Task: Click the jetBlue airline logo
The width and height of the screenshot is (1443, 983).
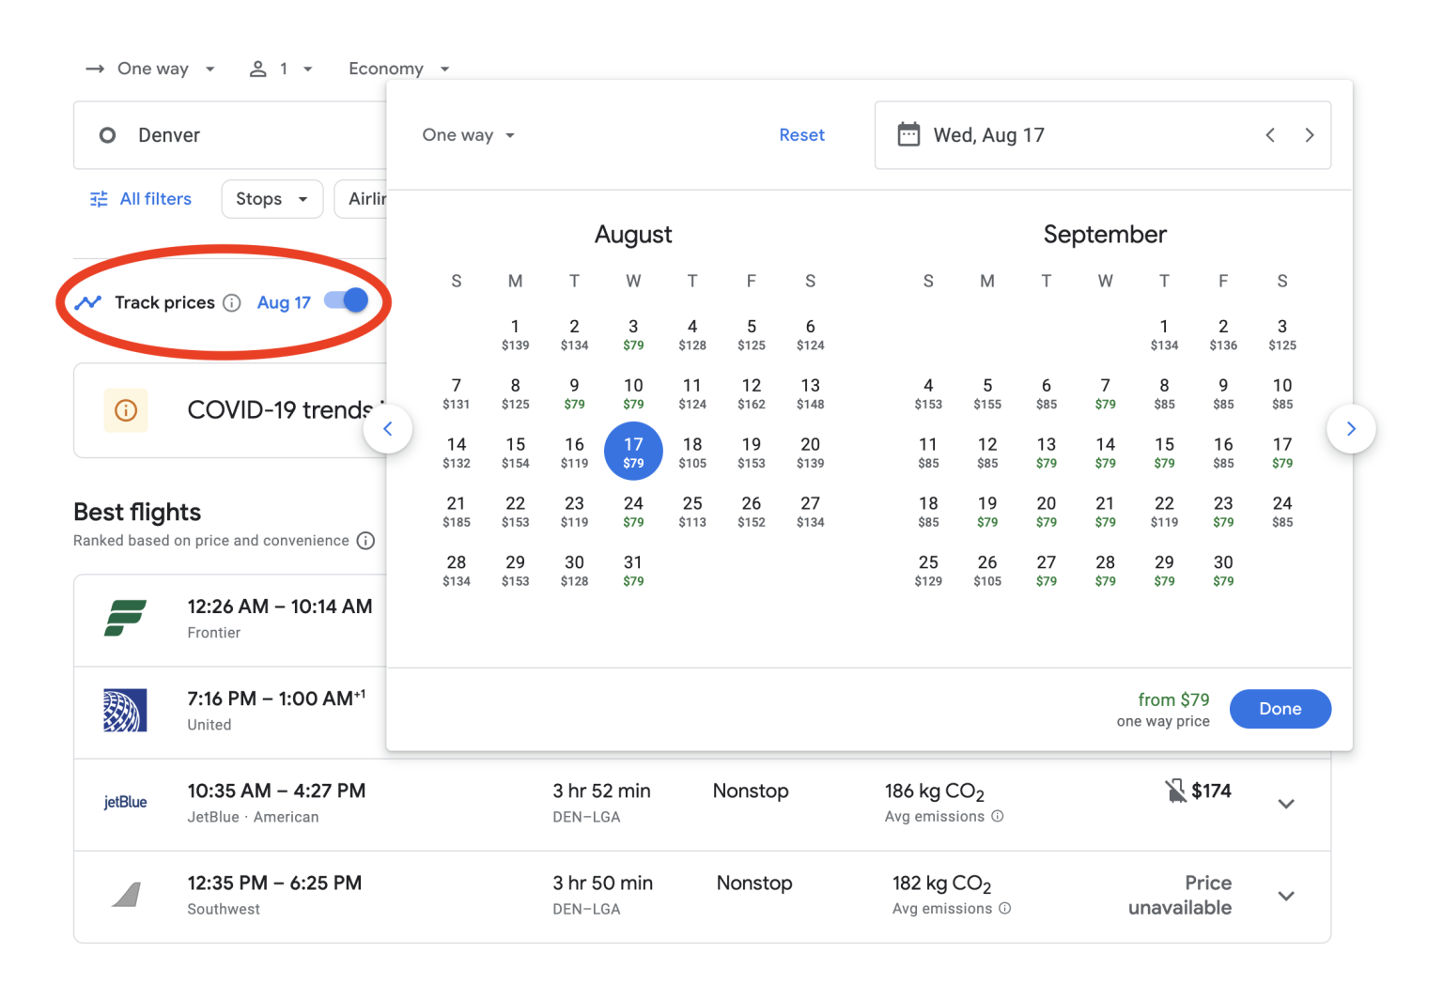Action: click(x=125, y=803)
